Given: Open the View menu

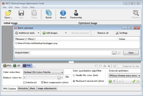Looking at the screenshot, I should [17, 7].
